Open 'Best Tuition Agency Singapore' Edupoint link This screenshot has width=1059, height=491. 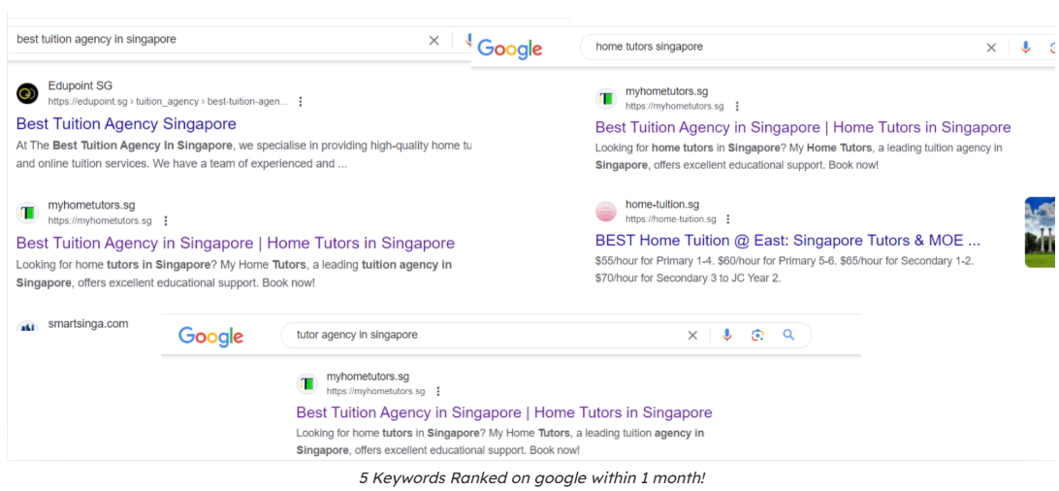[126, 123]
